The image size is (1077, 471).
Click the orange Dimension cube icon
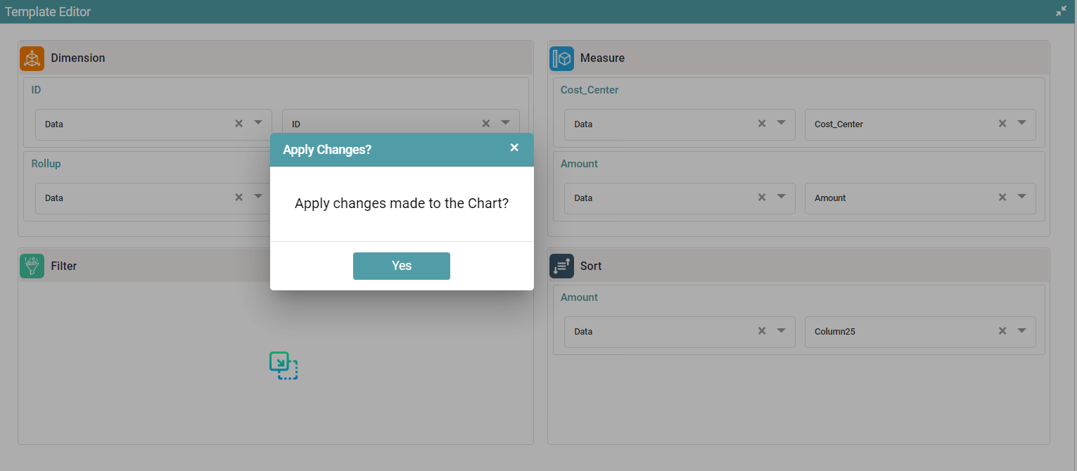point(32,58)
